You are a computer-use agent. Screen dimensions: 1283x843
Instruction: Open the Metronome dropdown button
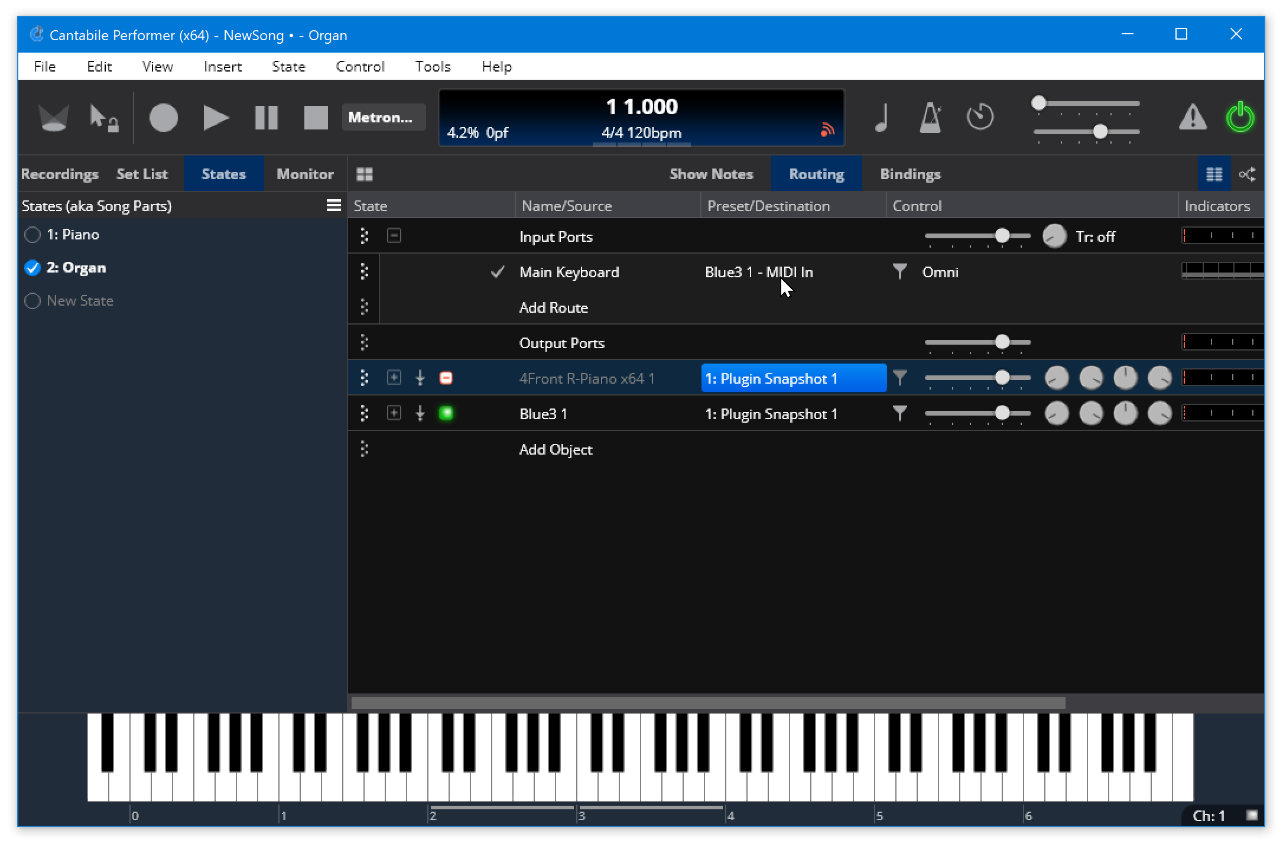pyautogui.click(x=383, y=117)
